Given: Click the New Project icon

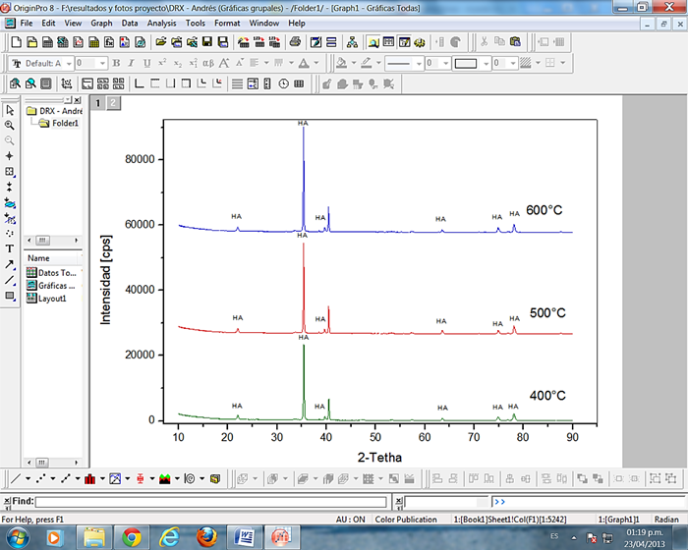Looking at the screenshot, I should pos(16,42).
